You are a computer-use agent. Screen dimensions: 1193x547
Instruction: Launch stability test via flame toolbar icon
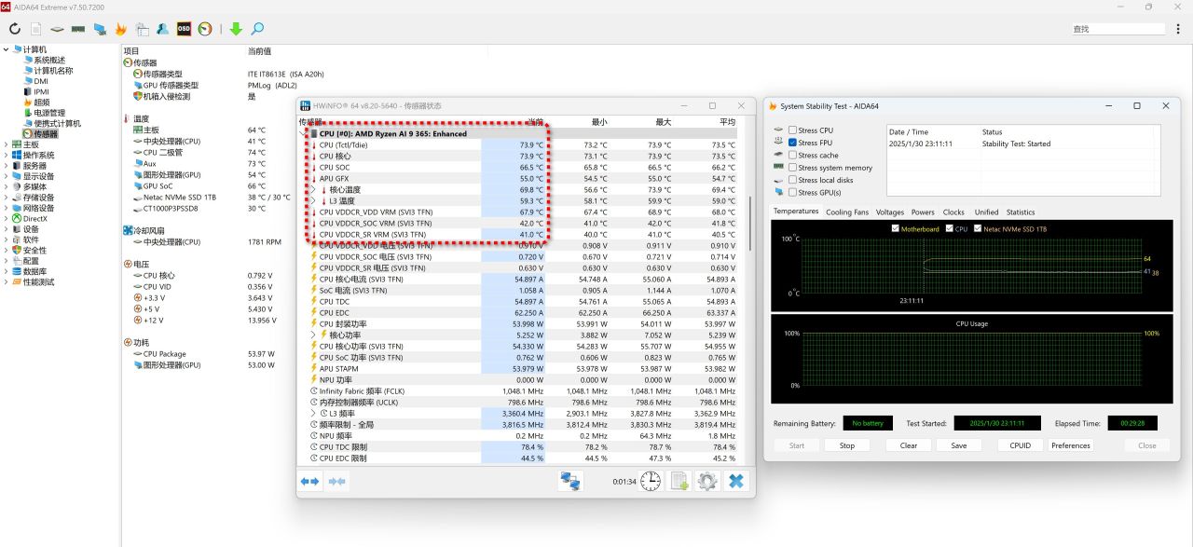[x=120, y=29]
